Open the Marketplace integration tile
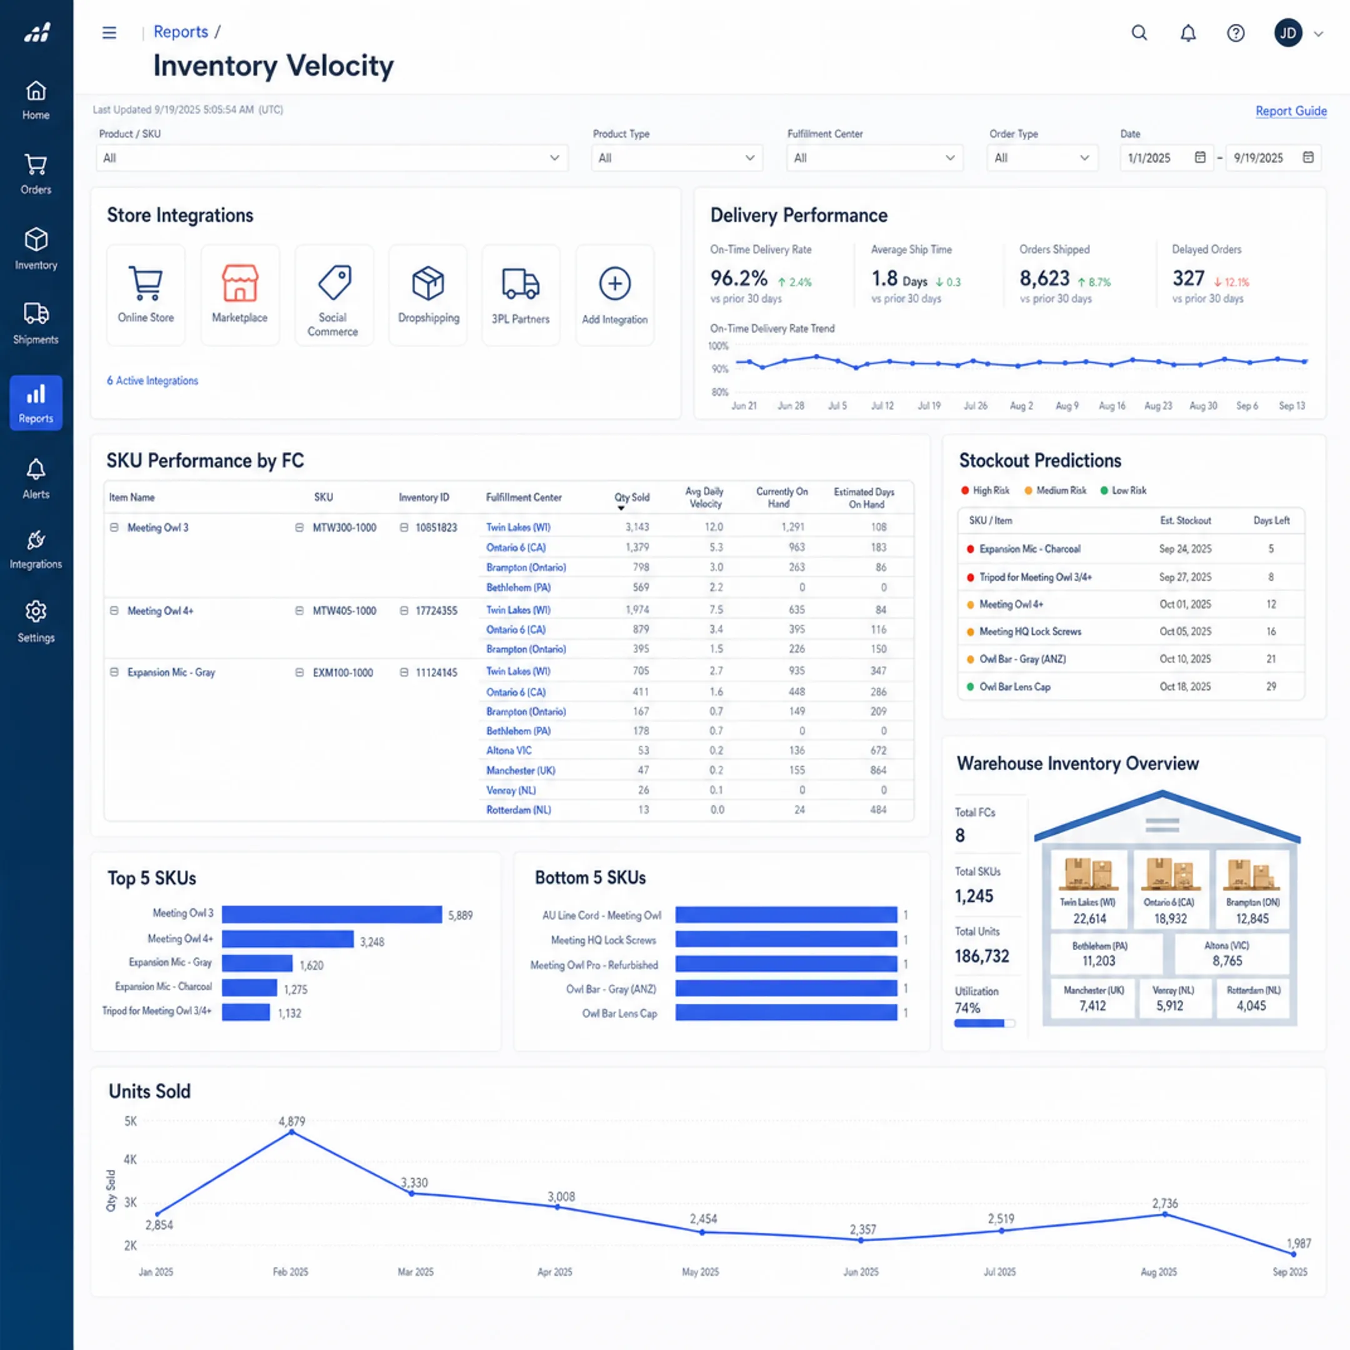 click(239, 295)
